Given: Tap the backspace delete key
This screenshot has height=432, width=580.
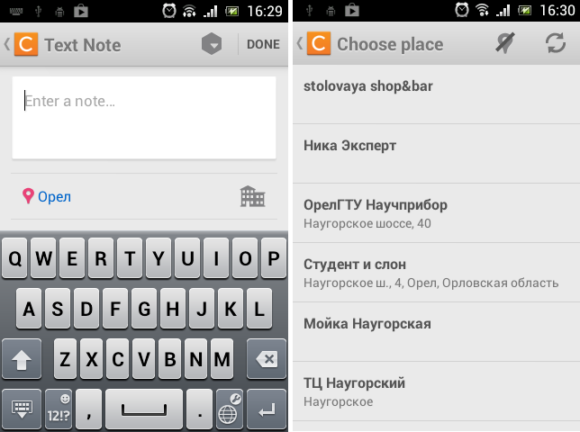Looking at the screenshot, I should click(x=267, y=359).
